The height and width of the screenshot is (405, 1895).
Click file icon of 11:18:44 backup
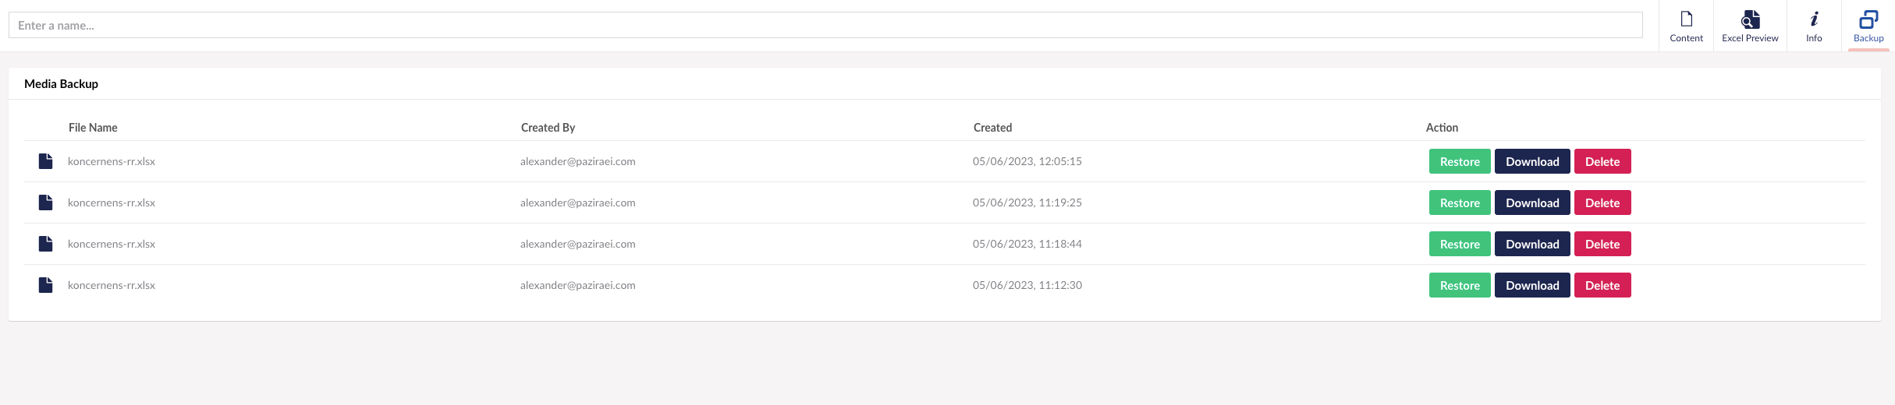coord(46,244)
